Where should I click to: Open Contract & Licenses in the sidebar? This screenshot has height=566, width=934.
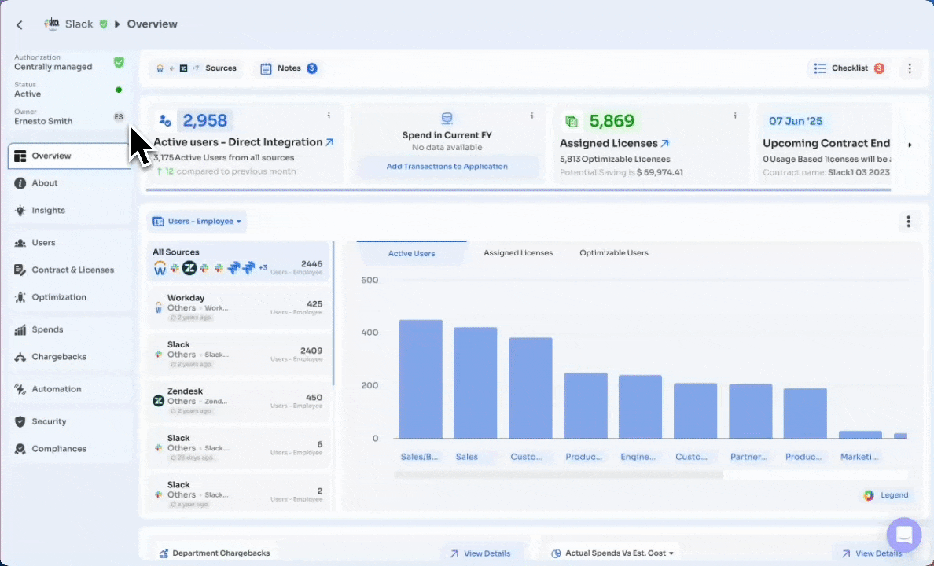[69, 270]
